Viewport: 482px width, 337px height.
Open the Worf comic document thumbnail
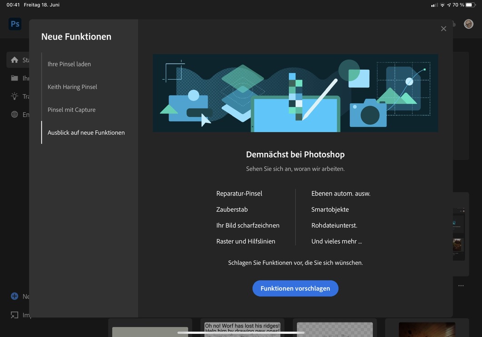(x=242, y=328)
